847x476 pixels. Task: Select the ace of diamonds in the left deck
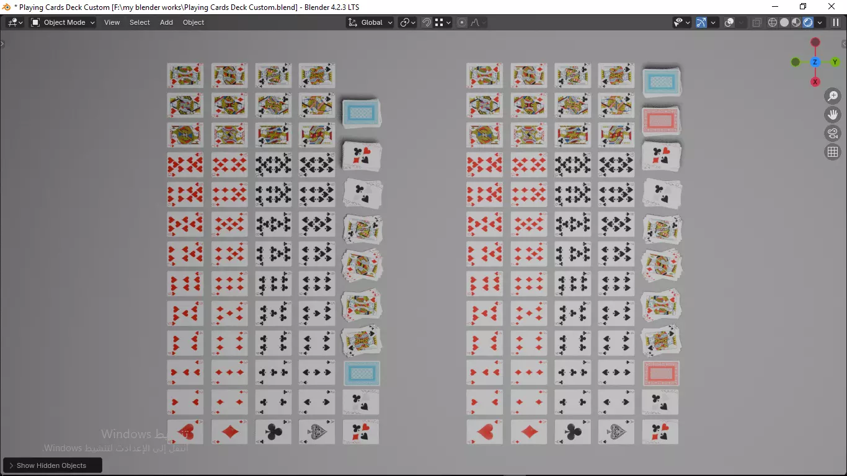point(229,432)
